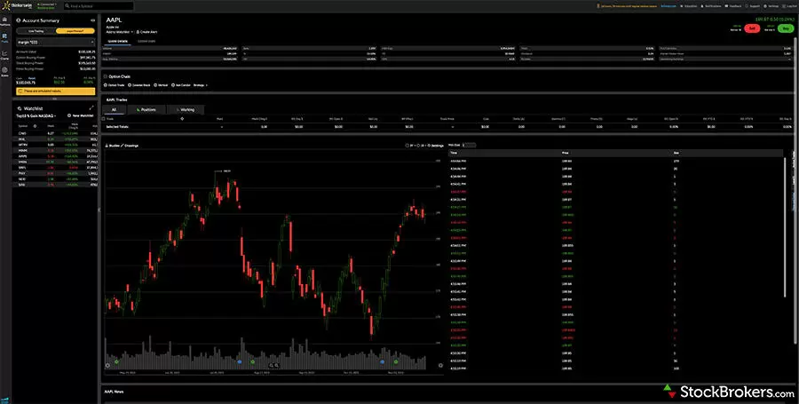
Task: Open the Trade section in left sidebar
Action: click(x=4, y=38)
